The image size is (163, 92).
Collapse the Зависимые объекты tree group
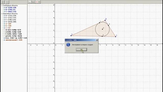pyautogui.click(x=2, y=14)
